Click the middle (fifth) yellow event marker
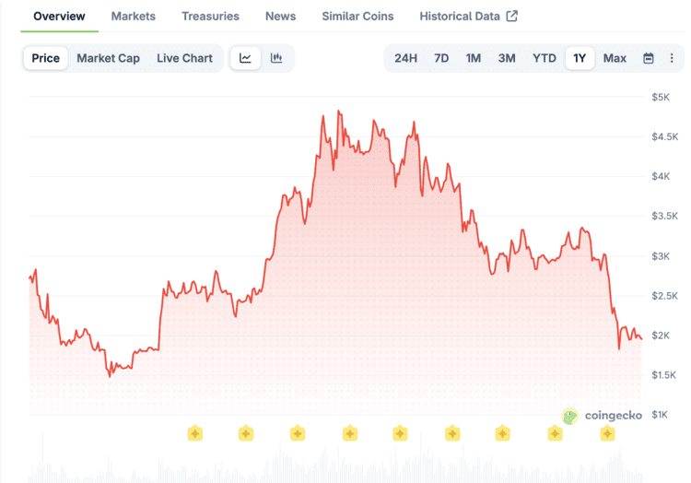Viewport: 691px width, 483px height. [400, 433]
